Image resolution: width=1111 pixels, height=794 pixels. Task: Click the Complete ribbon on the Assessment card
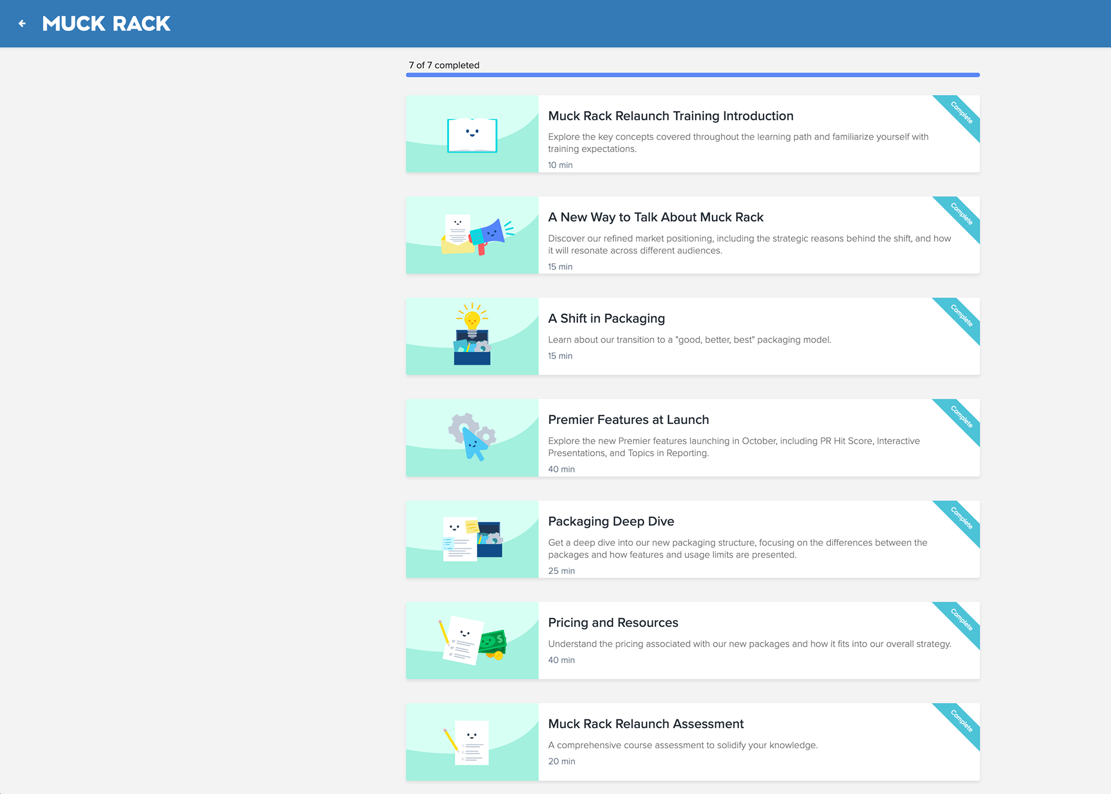click(x=961, y=721)
